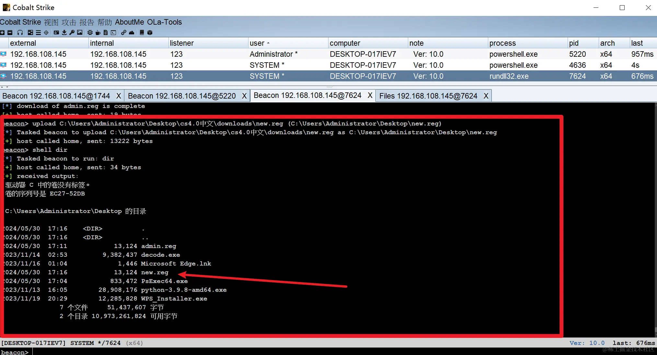Click the headphones Listeners icon
The width and height of the screenshot is (657, 355).
[x=20, y=32]
